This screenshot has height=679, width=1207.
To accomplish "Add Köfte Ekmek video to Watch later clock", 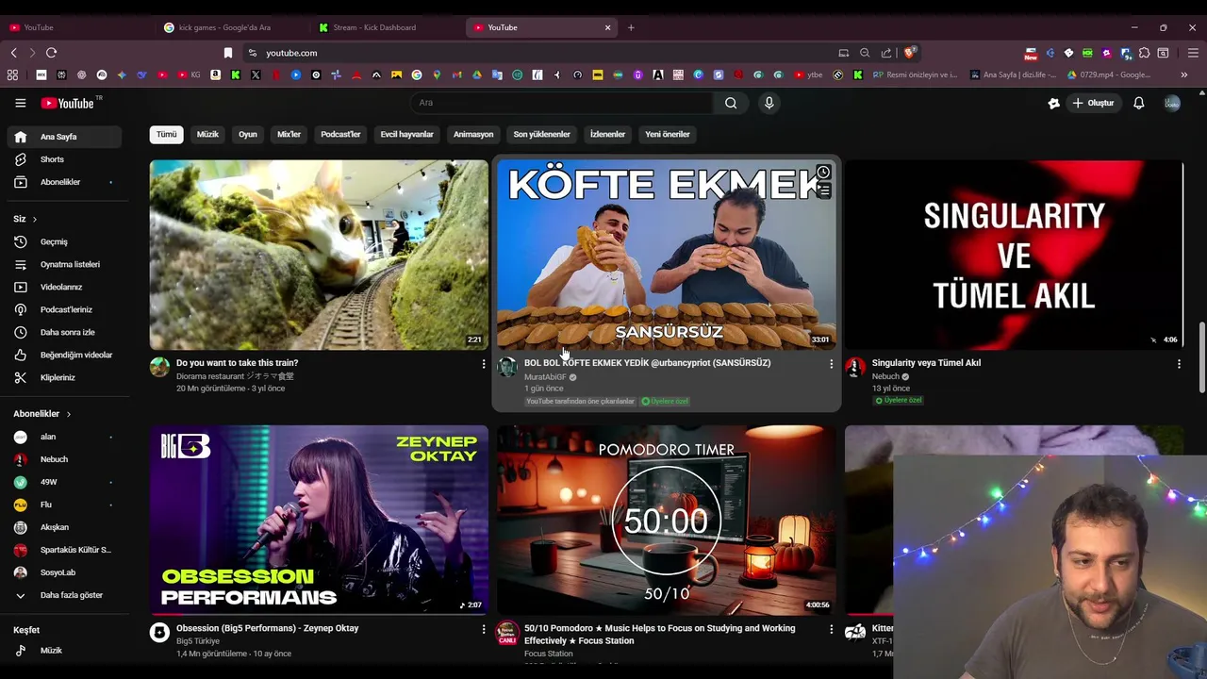I will tap(823, 173).
